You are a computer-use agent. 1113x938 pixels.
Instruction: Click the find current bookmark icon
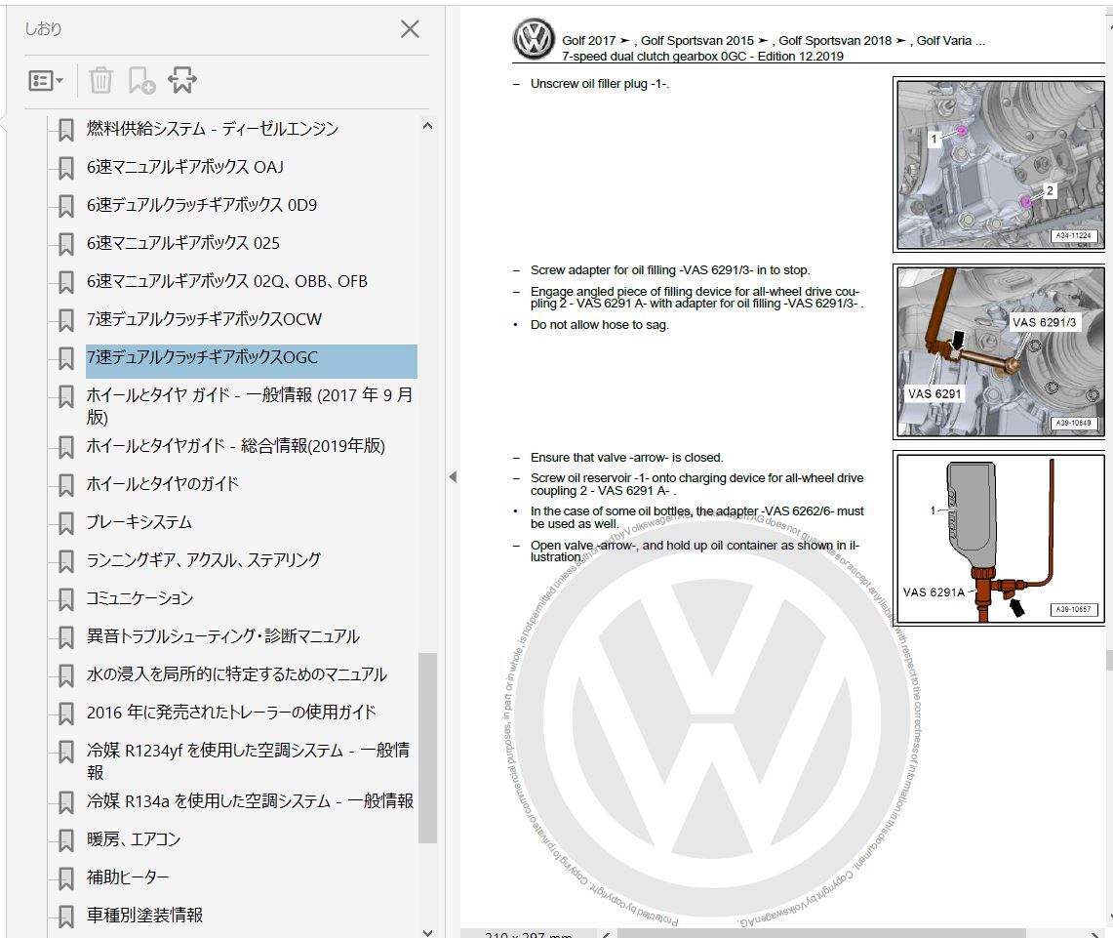pos(182,80)
